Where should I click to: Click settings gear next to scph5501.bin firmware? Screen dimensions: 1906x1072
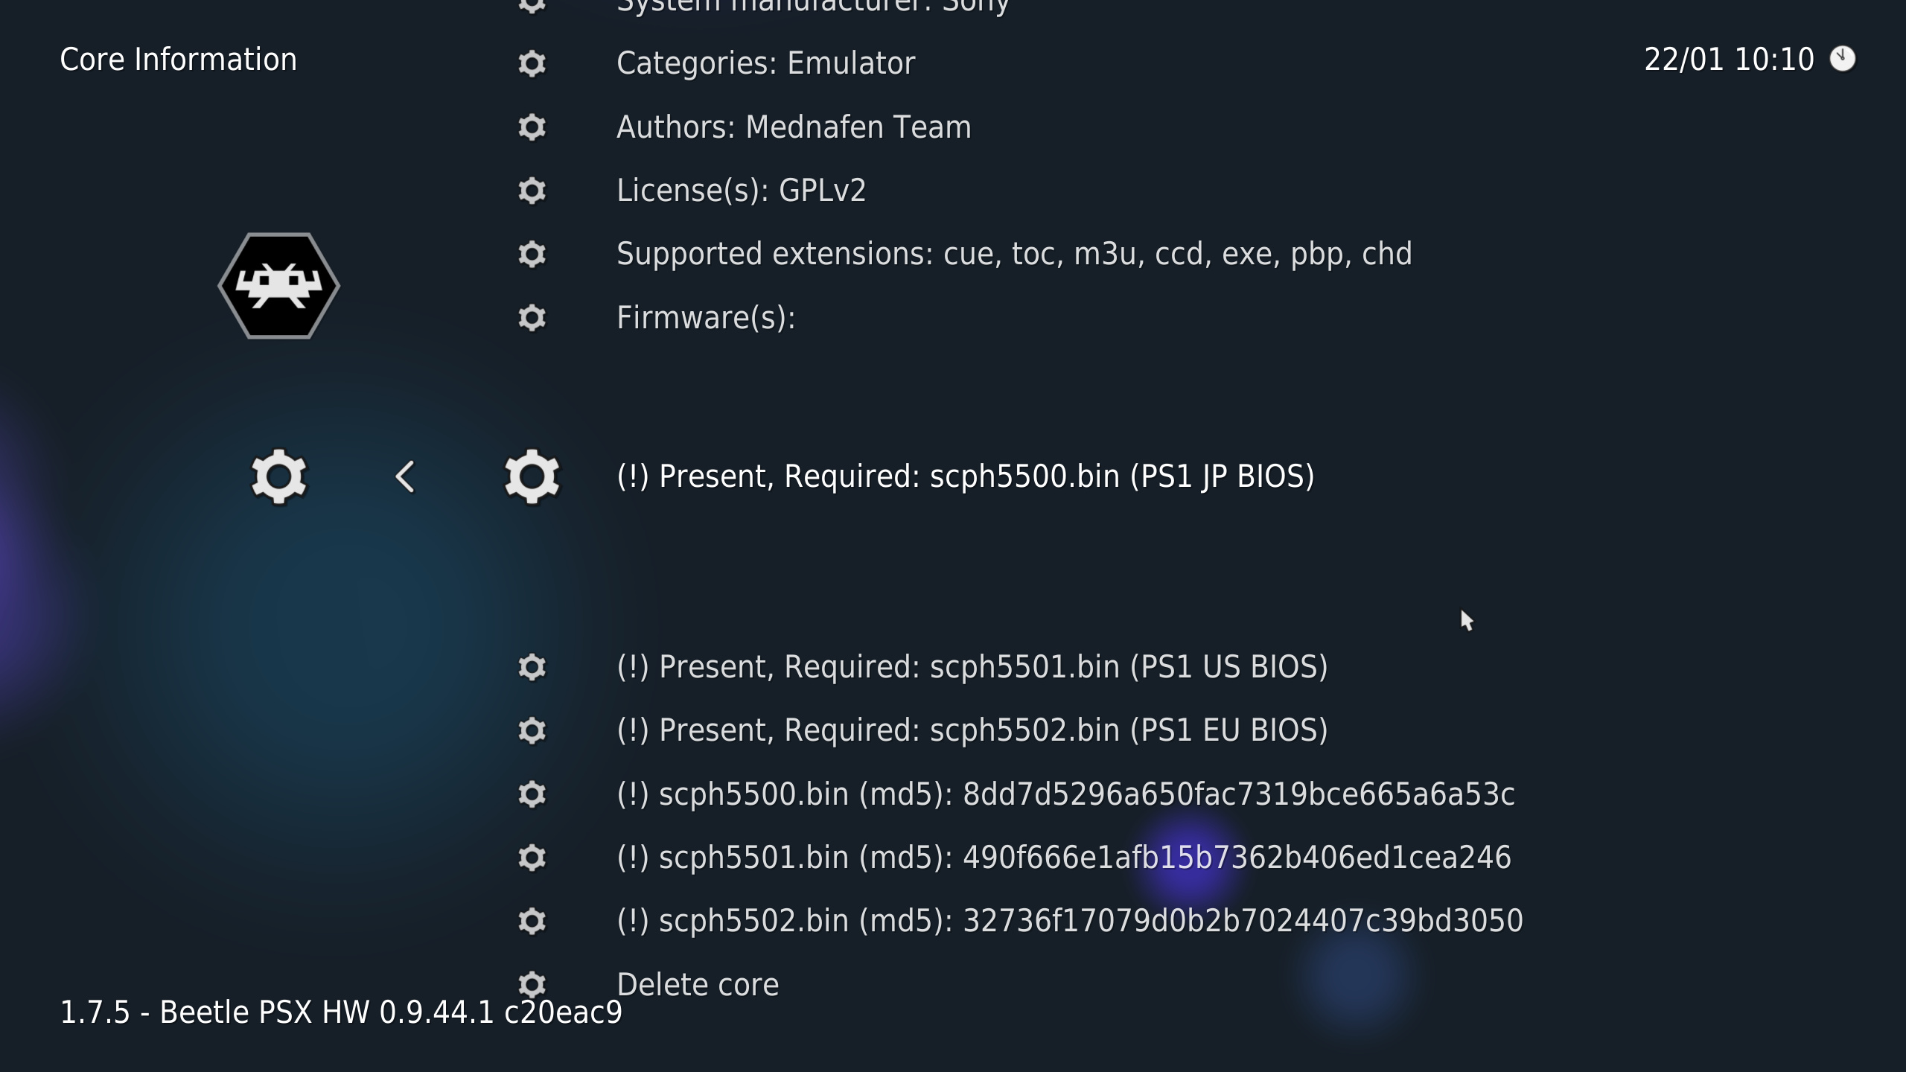click(x=532, y=666)
